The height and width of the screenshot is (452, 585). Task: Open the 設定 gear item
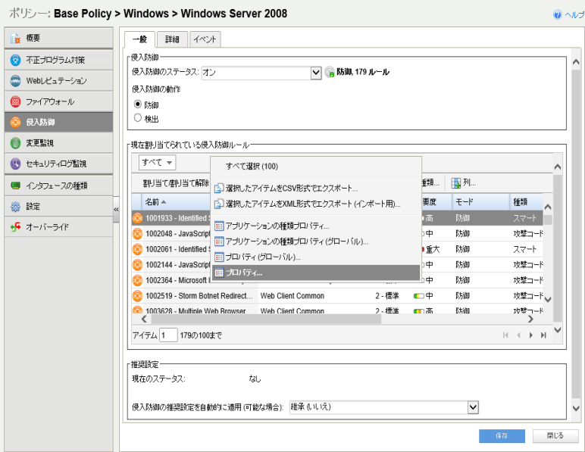pos(15,206)
